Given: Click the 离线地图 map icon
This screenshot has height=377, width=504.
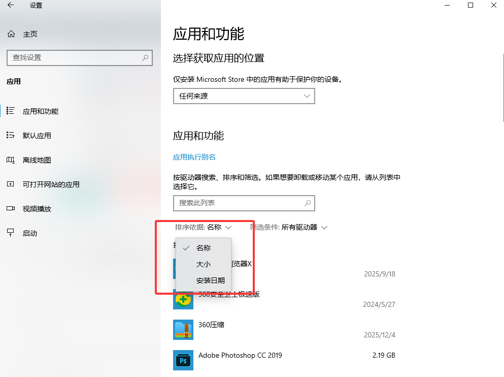Looking at the screenshot, I should (11, 160).
